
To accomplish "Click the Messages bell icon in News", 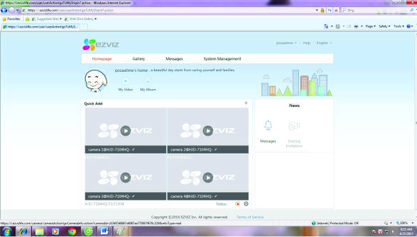I will [x=268, y=126].
